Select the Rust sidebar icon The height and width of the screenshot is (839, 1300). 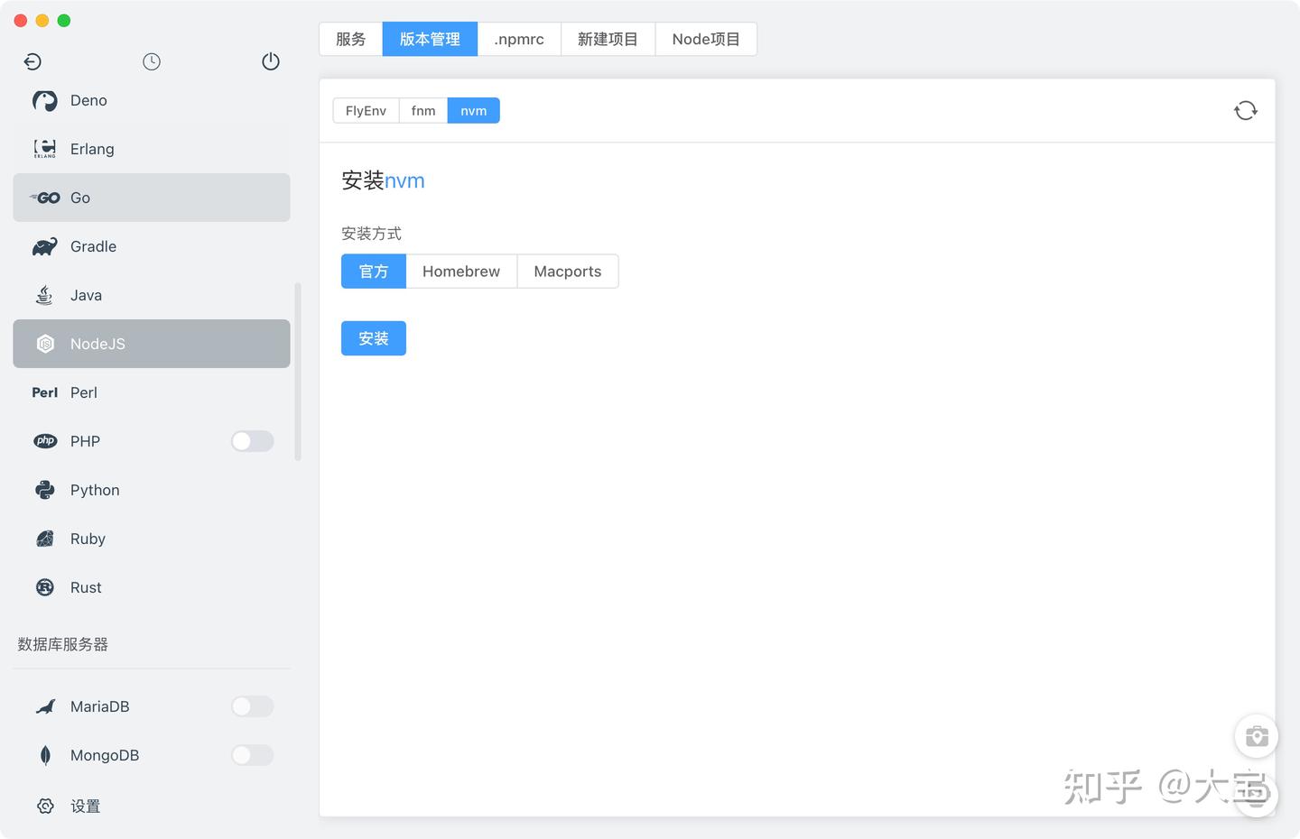click(x=44, y=587)
